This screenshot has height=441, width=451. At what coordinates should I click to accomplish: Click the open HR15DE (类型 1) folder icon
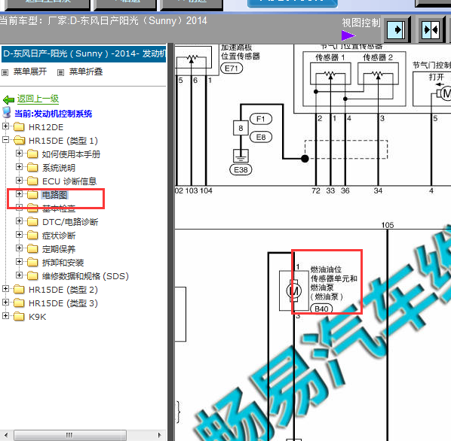tap(20, 140)
